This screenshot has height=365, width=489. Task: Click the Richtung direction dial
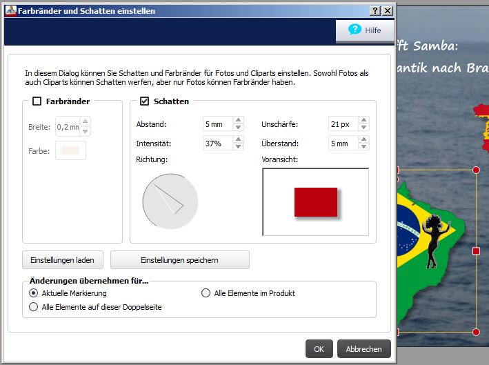tap(170, 201)
